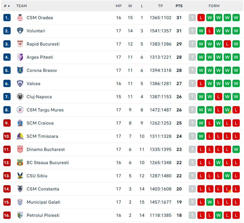Click Dinamo Bucharest's green W form badge
The height and width of the screenshot is (223, 244).
[x=236, y=150]
